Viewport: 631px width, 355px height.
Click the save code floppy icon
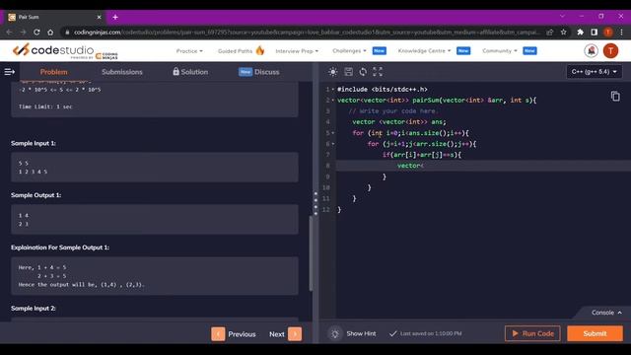348,72
